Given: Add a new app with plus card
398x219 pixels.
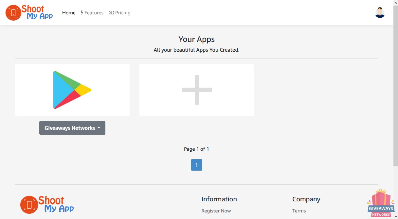Looking at the screenshot, I should coord(197,90).
